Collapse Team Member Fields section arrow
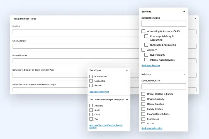The height and width of the screenshot is (139, 209). point(195,19)
